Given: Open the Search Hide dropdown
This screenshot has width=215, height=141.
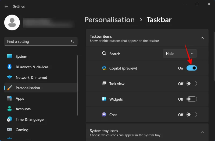Looking at the screenshot, I should coord(180,54).
